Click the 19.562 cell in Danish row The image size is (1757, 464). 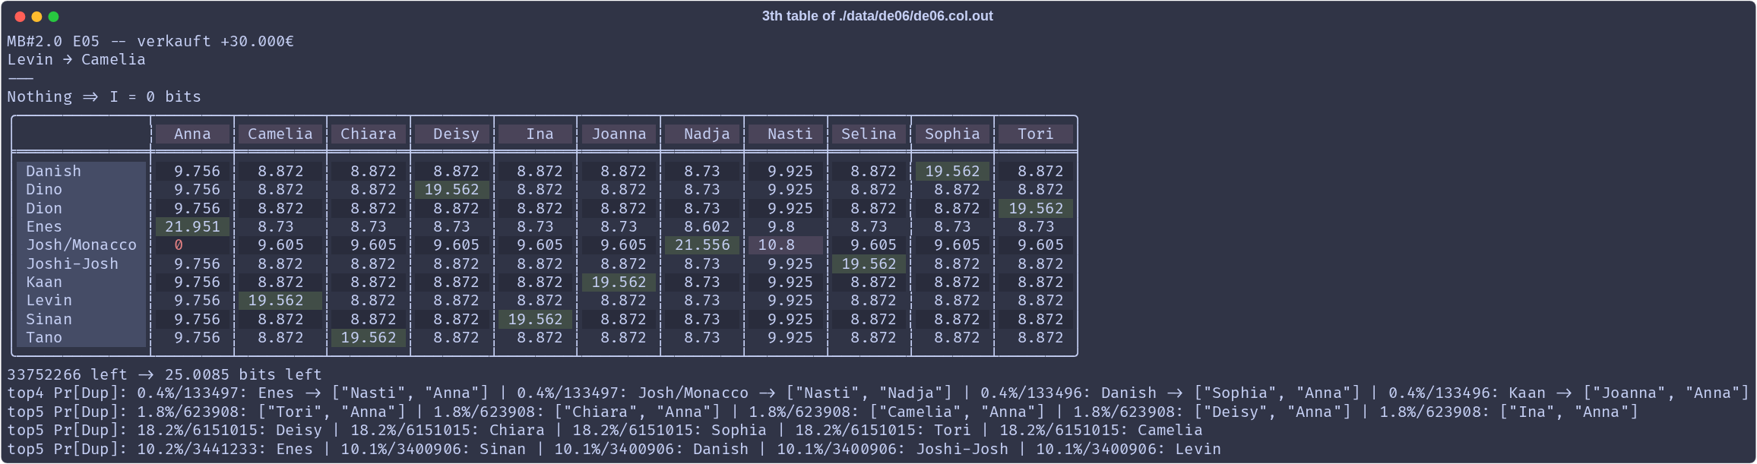pos(952,171)
